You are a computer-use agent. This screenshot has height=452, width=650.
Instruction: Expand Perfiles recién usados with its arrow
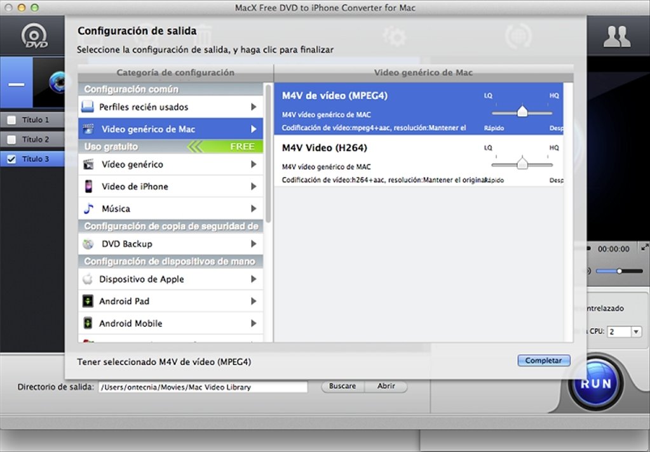pyautogui.click(x=254, y=107)
